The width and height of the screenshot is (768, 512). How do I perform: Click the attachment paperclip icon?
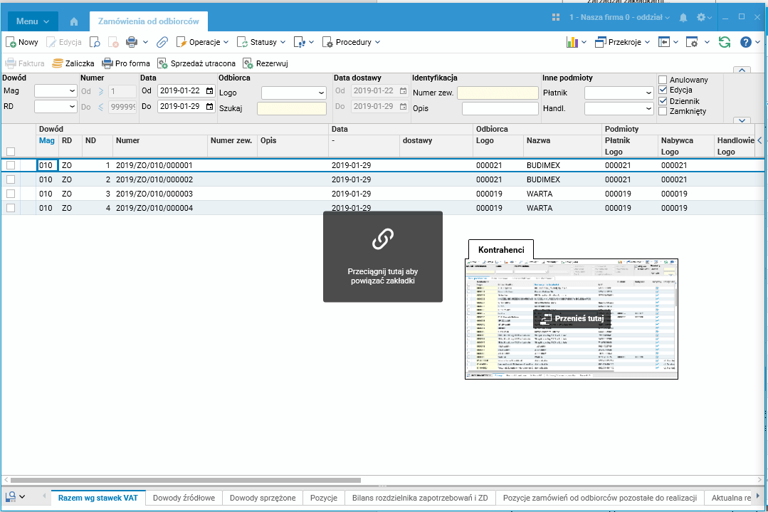click(162, 42)
